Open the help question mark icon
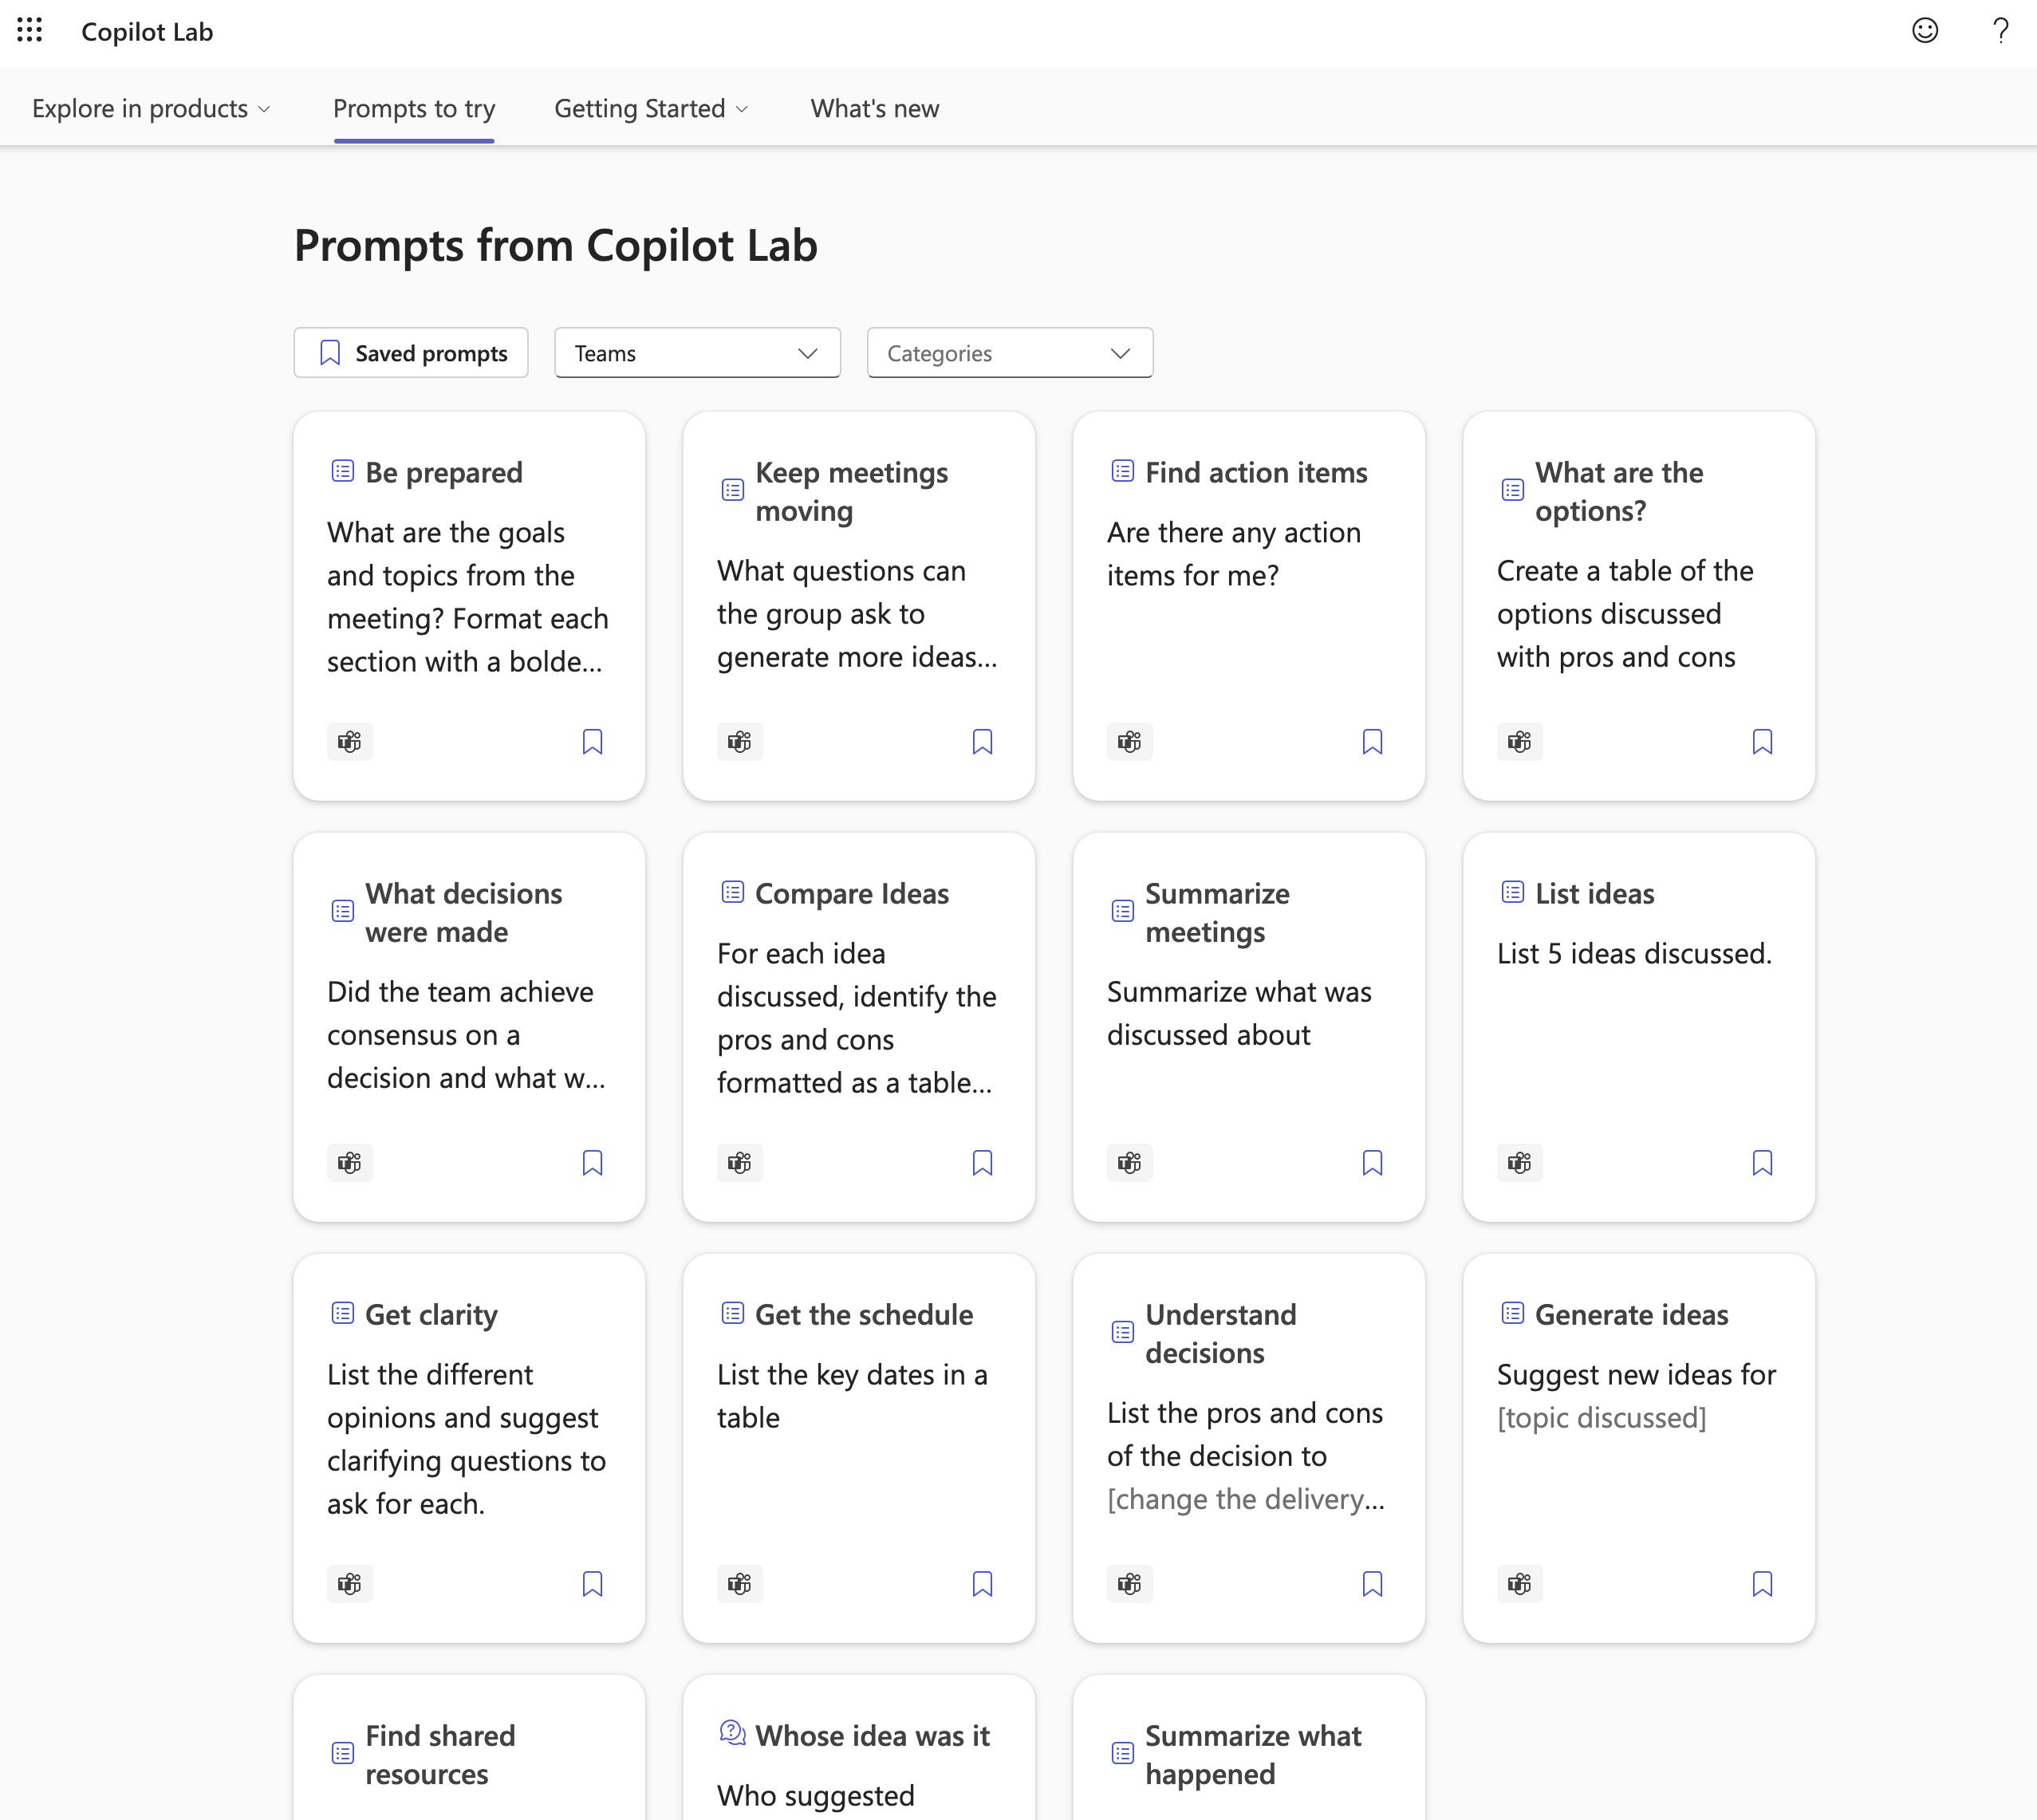This screenshot has width=2037, height=1820. pyautogui.click(x=2000, y=31)
